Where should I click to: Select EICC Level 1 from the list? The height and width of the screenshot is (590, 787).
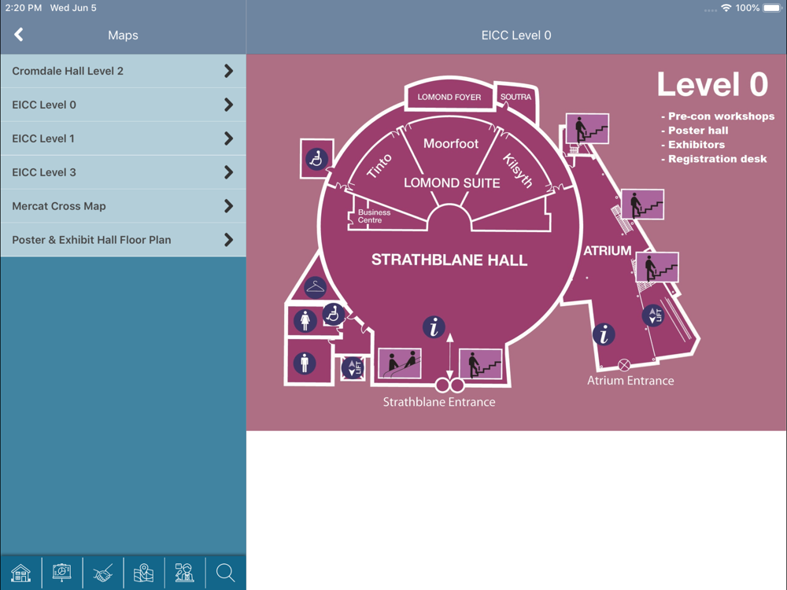123,138
